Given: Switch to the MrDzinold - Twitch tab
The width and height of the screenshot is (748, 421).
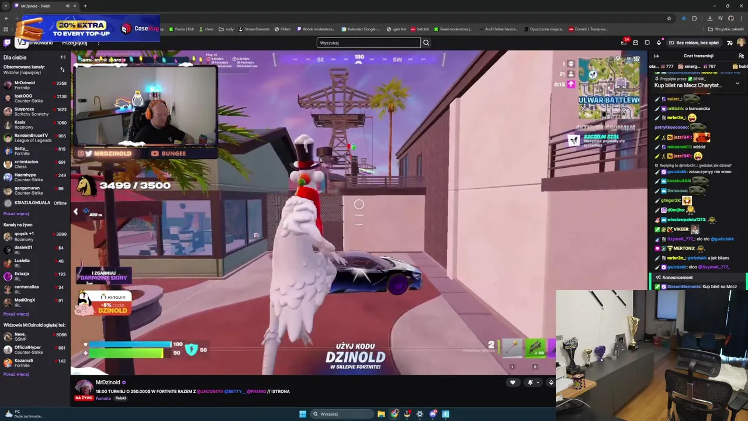Looking at the screenshot, I should [x=45, y=6].
